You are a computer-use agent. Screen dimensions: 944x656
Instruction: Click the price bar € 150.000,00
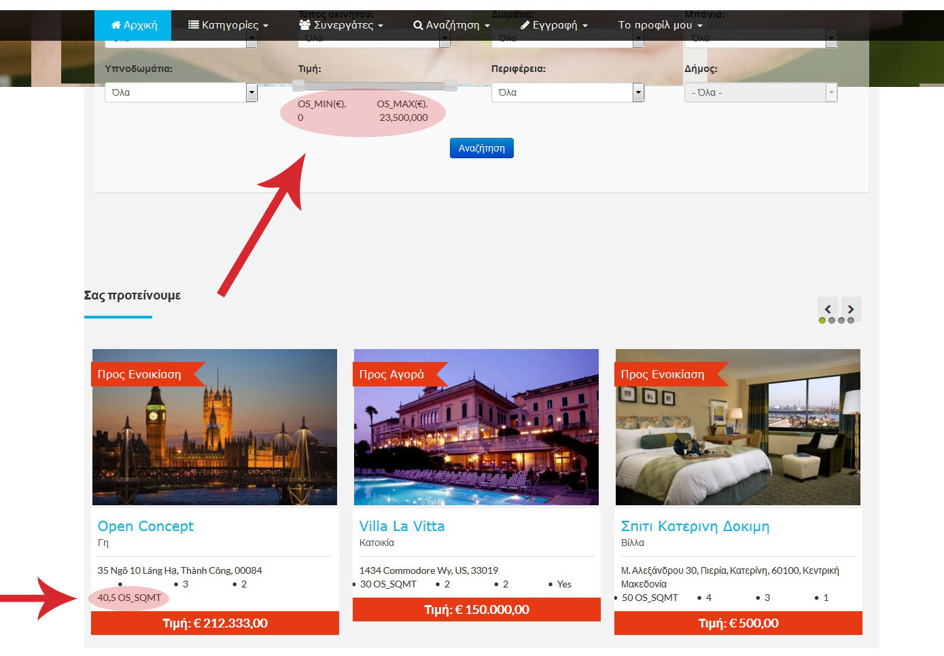pyautogui.click(x=476, y=609)
